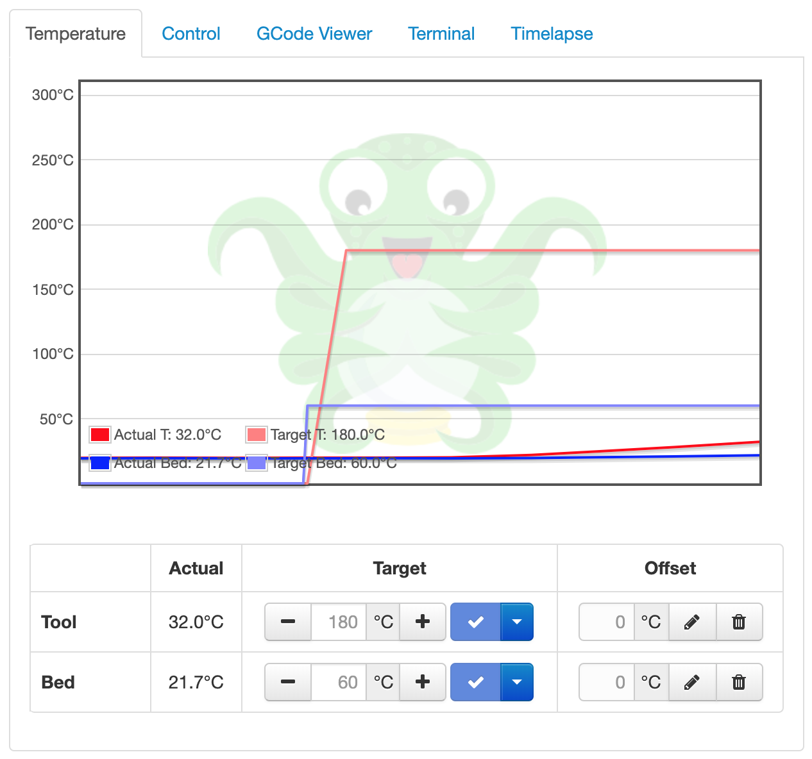The image size is (812, 759).
Task: Delete the Bed offset with the trash icon
Action: (x=739, y=682)
